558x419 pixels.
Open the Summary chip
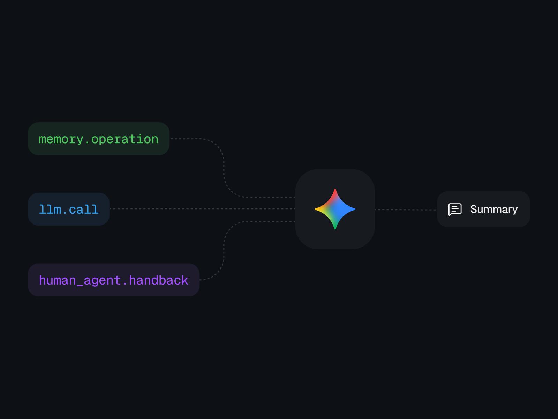[x=483, y=209]
